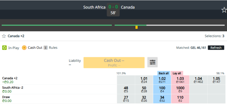Screen dimensions: 227x105
Task: Open the cash out settings sliders icon
Action: click(x=152, y=62)
